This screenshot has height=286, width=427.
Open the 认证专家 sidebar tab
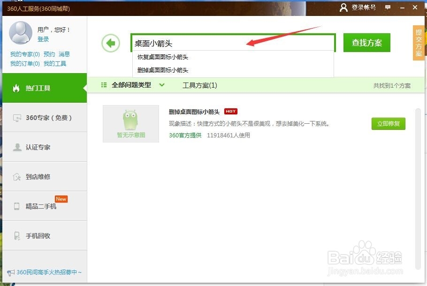click(x=45, y=147)
